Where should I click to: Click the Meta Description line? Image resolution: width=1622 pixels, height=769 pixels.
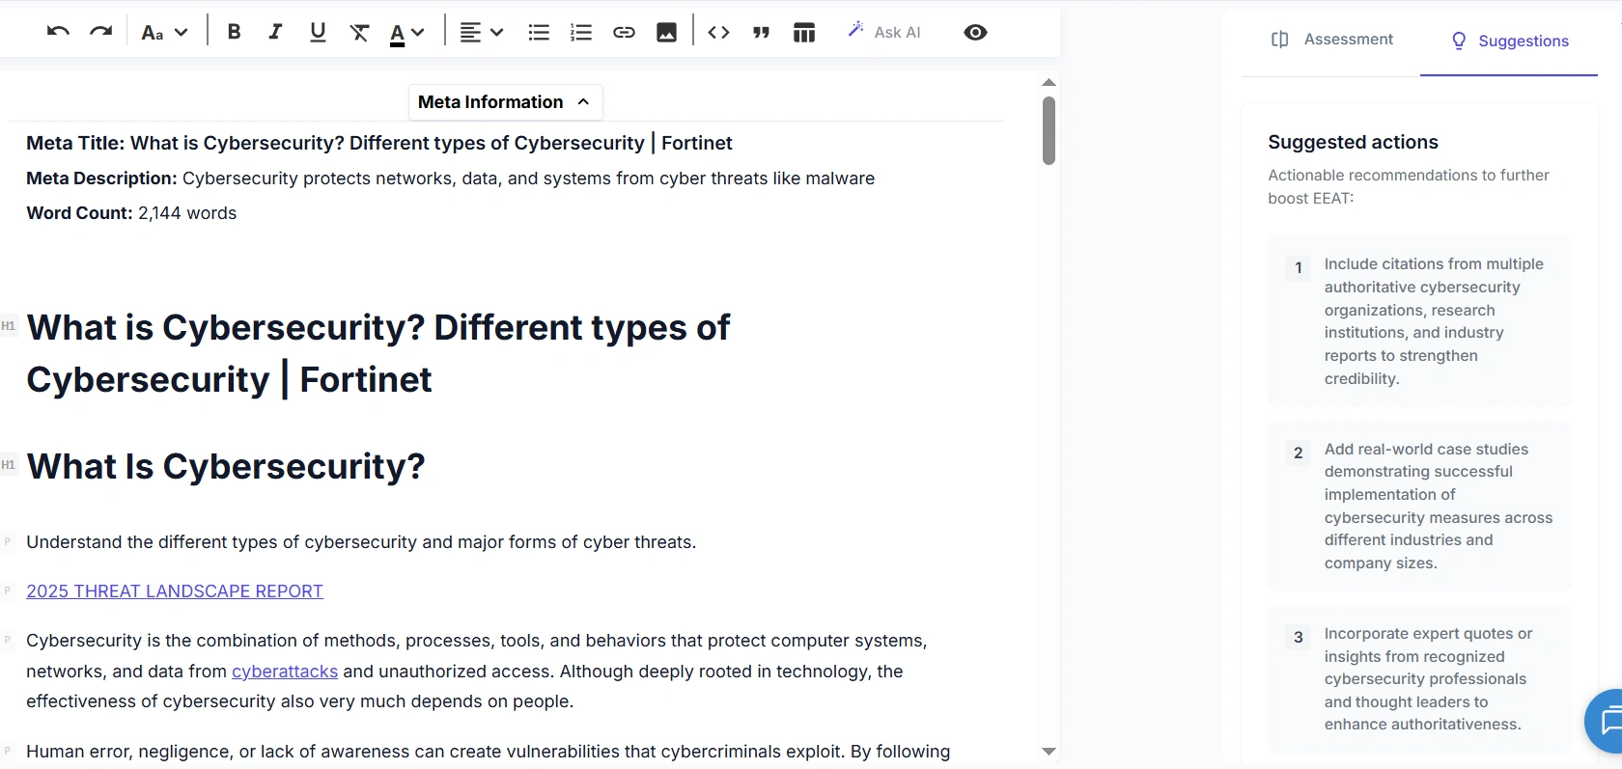point(450,179)
